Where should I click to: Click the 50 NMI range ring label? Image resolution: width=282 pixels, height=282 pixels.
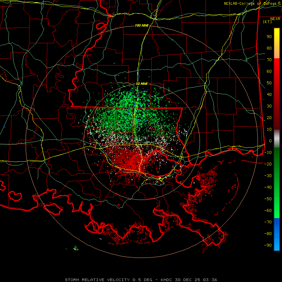pyautogui.click(x=142, y=84)
